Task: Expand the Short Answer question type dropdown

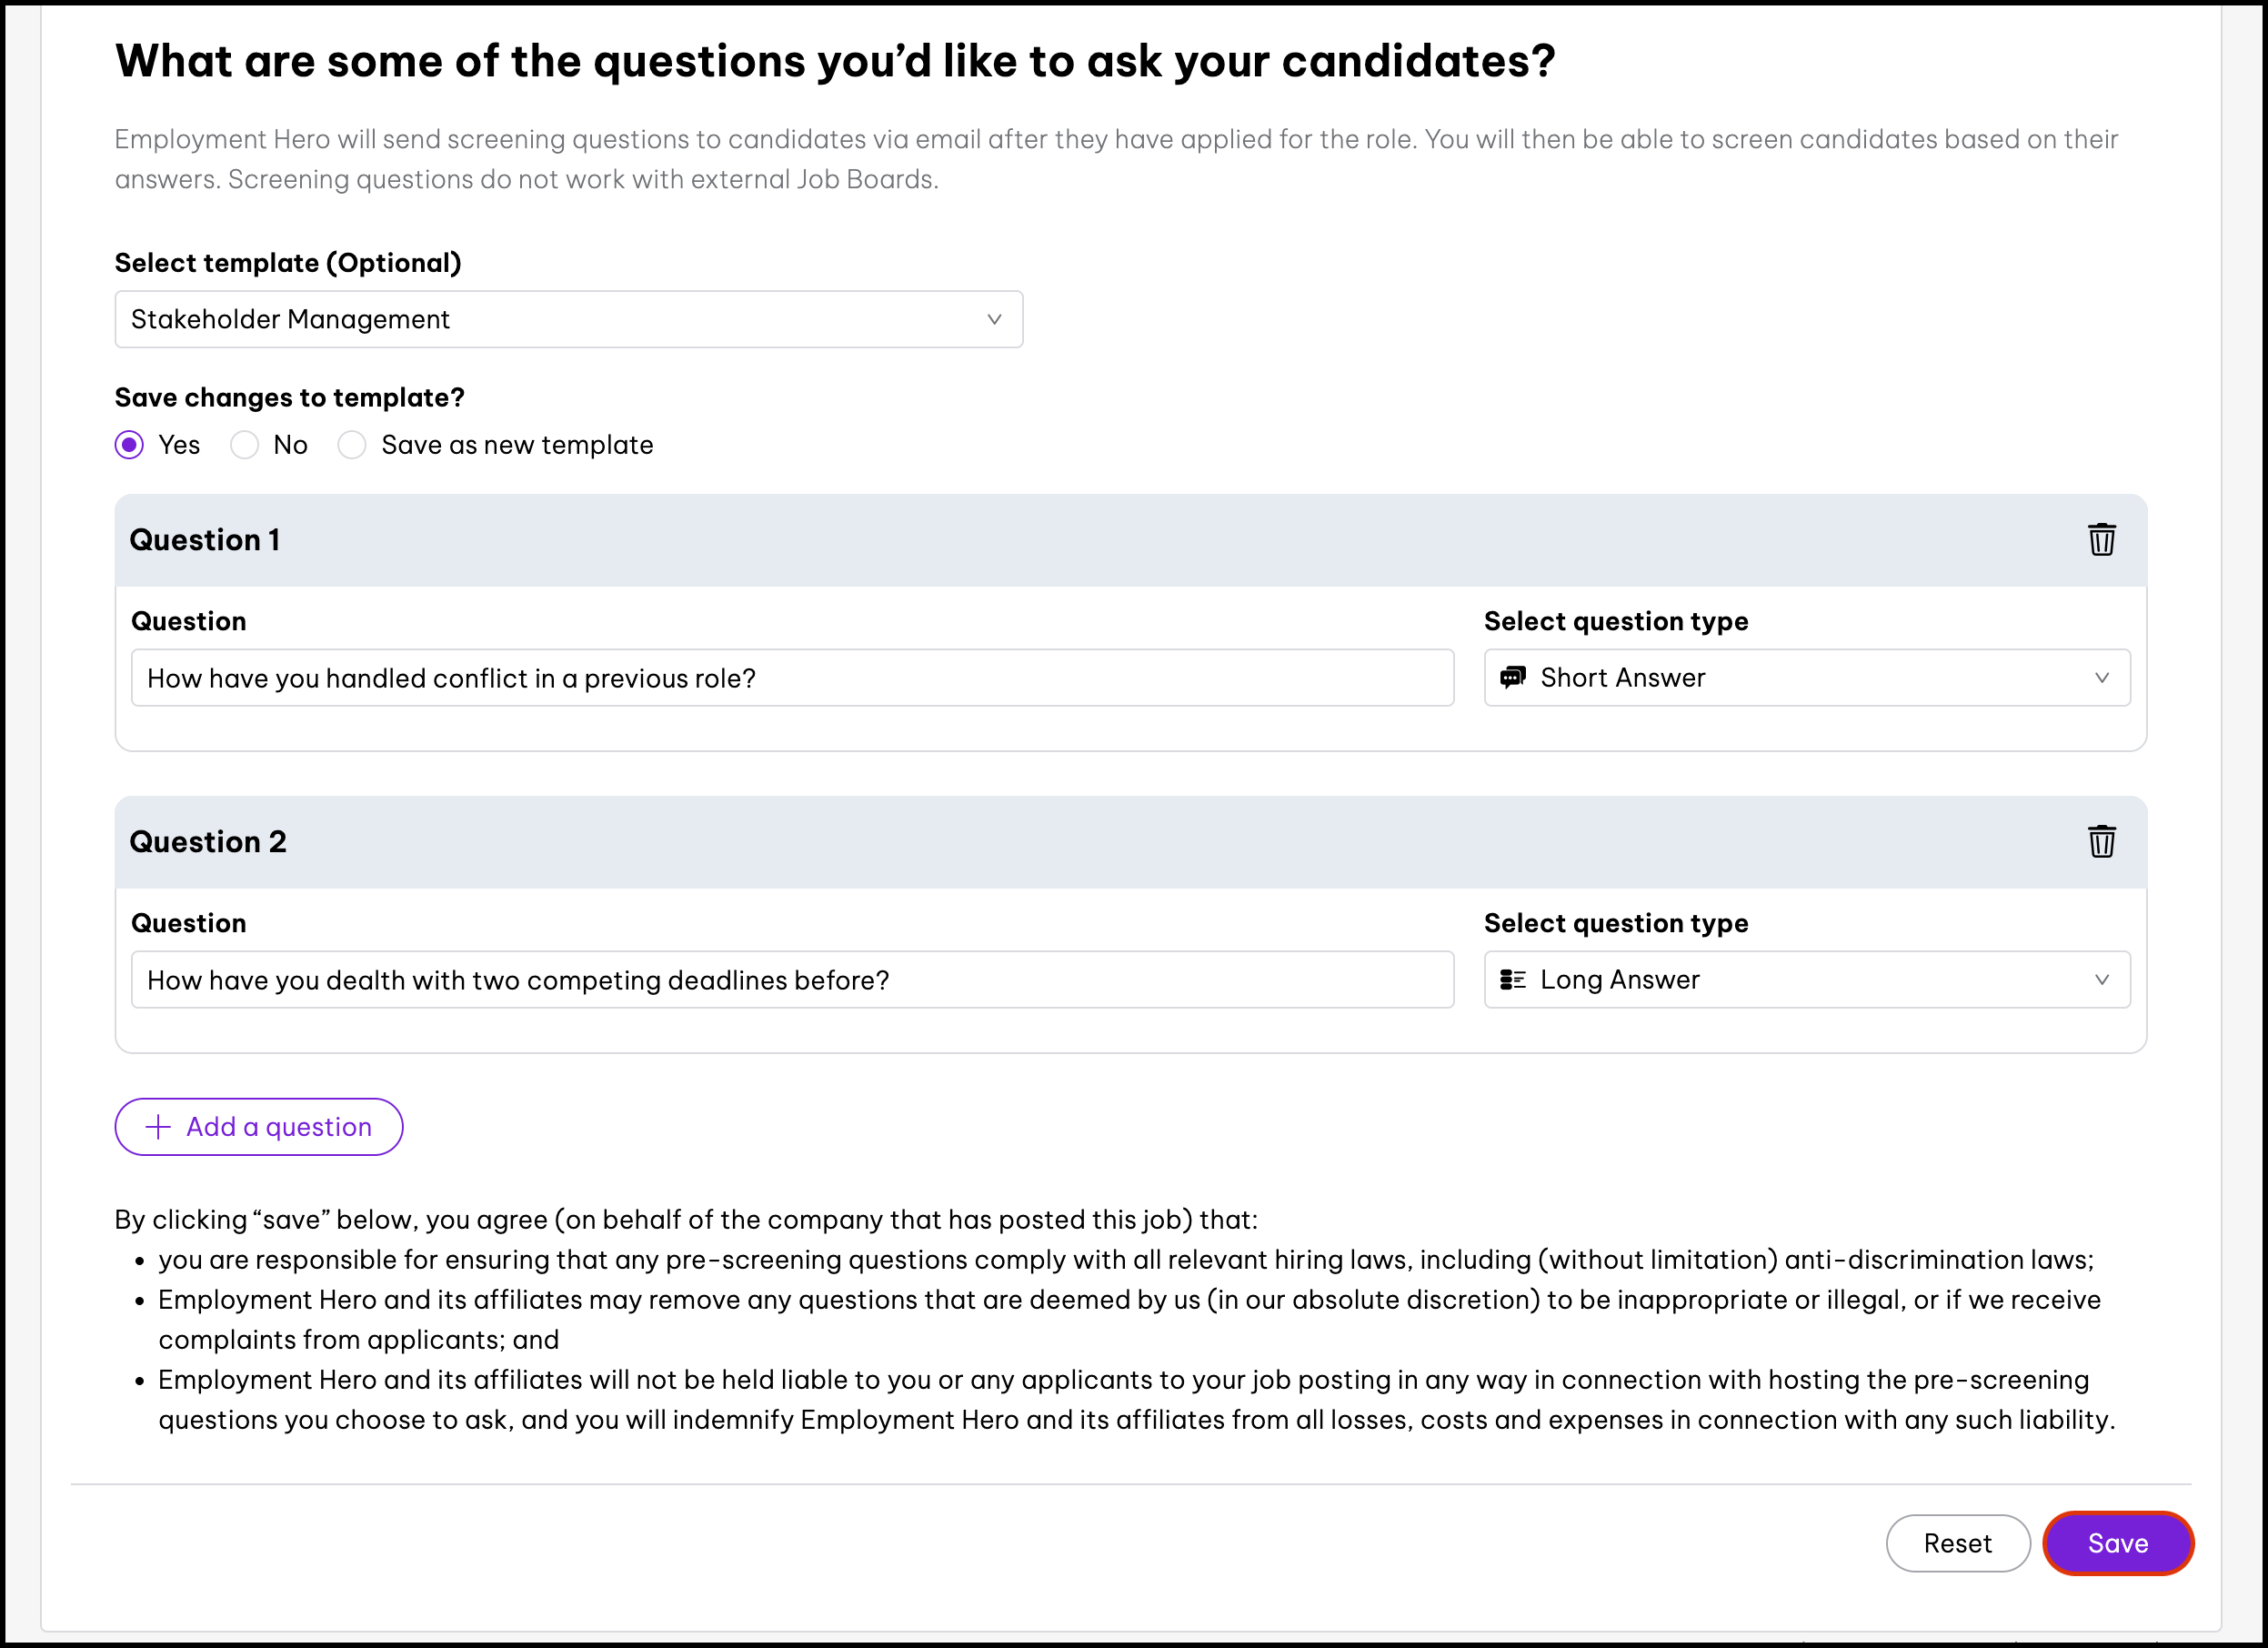Action: point(1806,678)
